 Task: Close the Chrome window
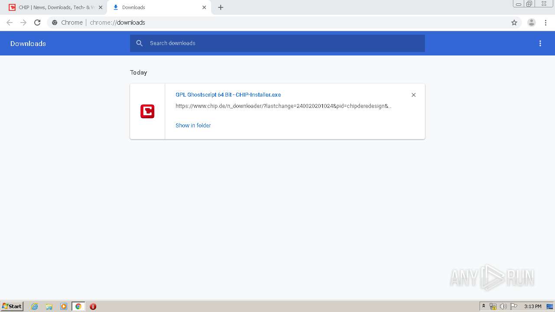544,4
